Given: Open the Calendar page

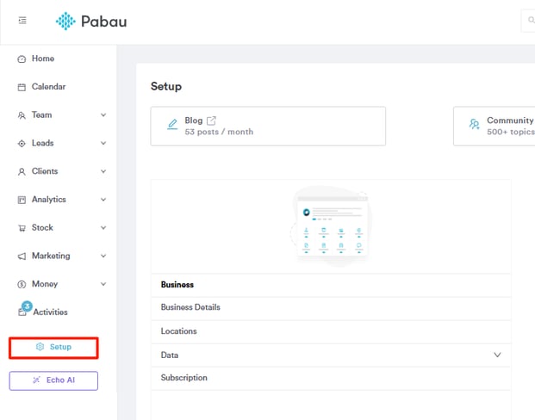Looking at the screenshot, I should (48, 87).
